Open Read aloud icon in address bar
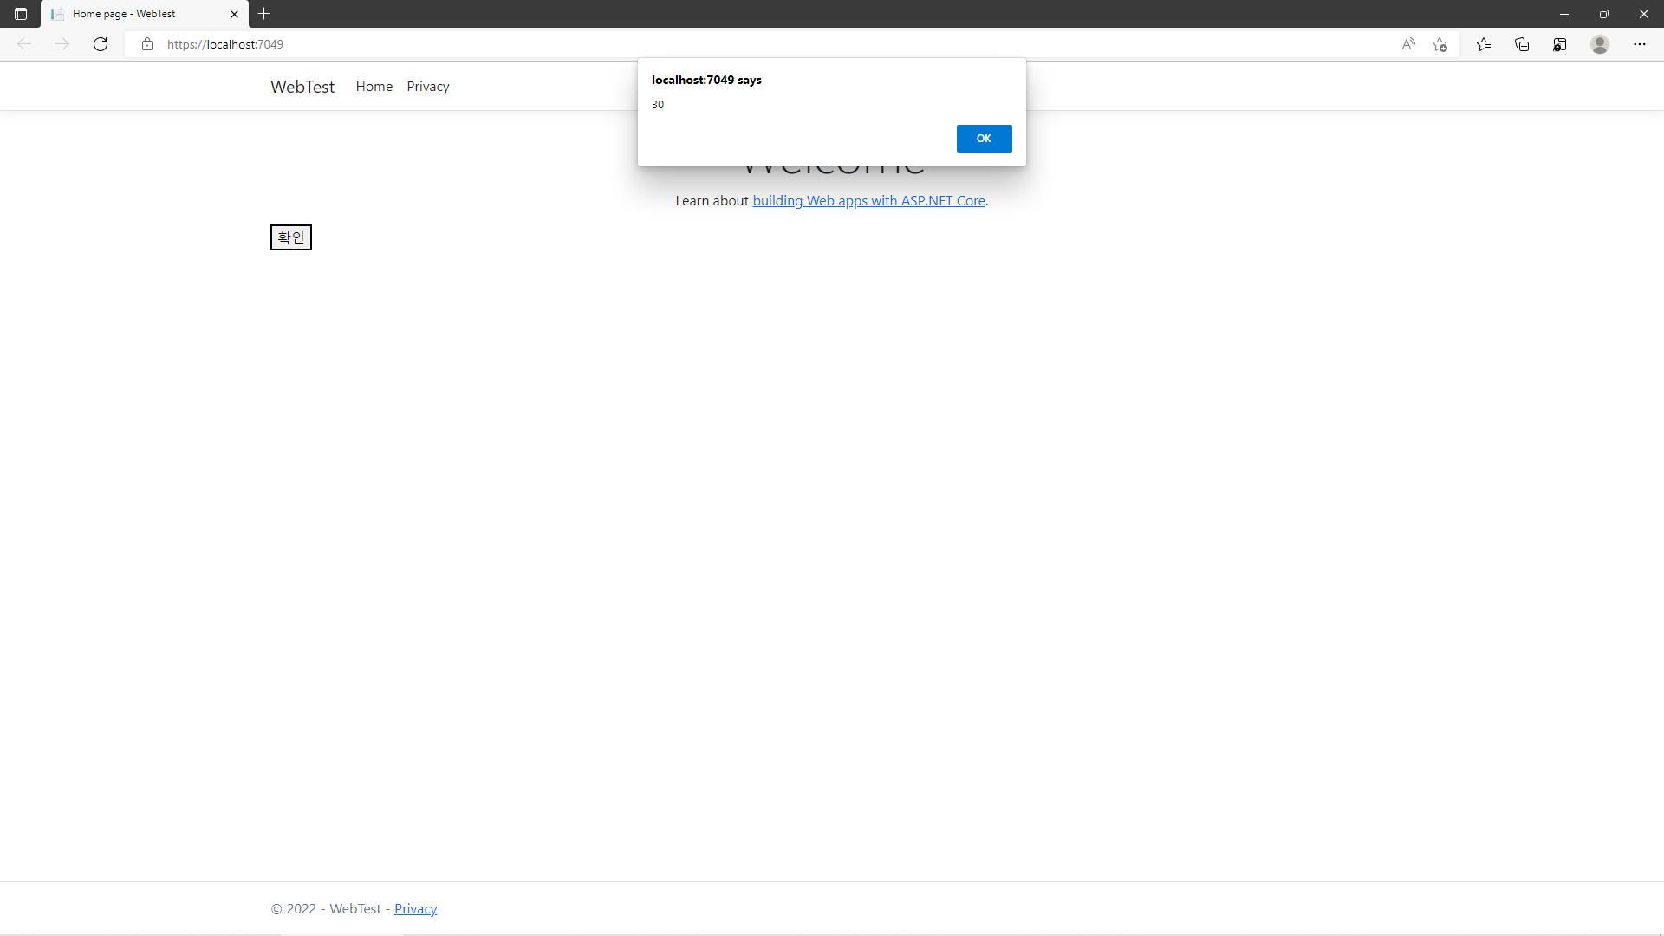This screenshot has height=936, width=1664. 1408,44
